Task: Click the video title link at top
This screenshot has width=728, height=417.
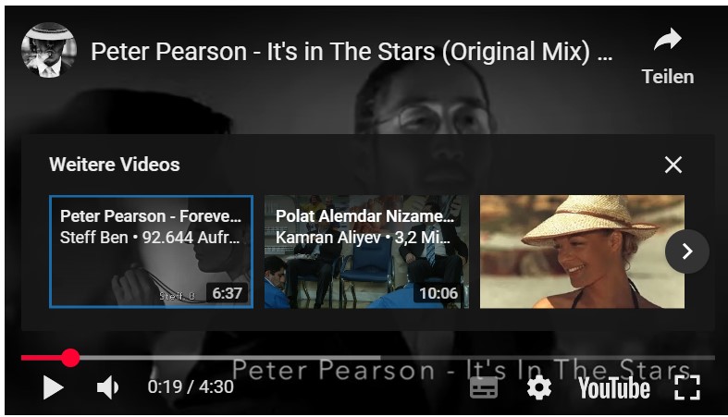Action: point(352,52)
